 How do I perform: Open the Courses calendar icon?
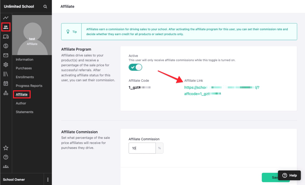[x=6, y=83]
